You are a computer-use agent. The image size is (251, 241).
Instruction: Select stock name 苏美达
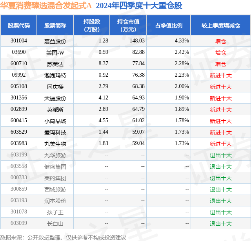click(55, 64)
